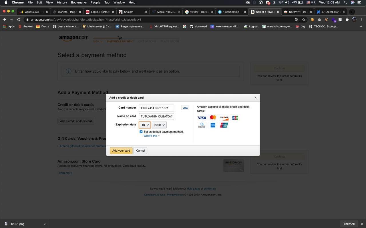Open the Log out bookmark
Screen dimensions: 366x228
point(251,27)
